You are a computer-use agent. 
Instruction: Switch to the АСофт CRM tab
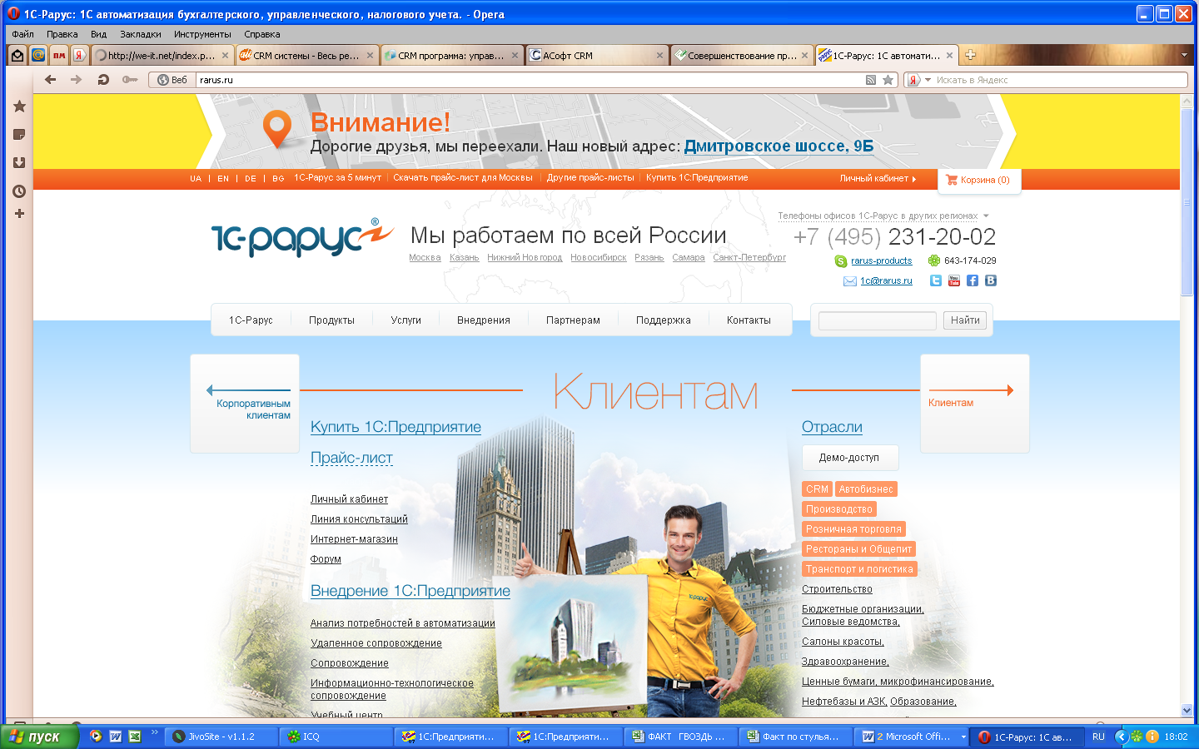click(x=597, y=56)
